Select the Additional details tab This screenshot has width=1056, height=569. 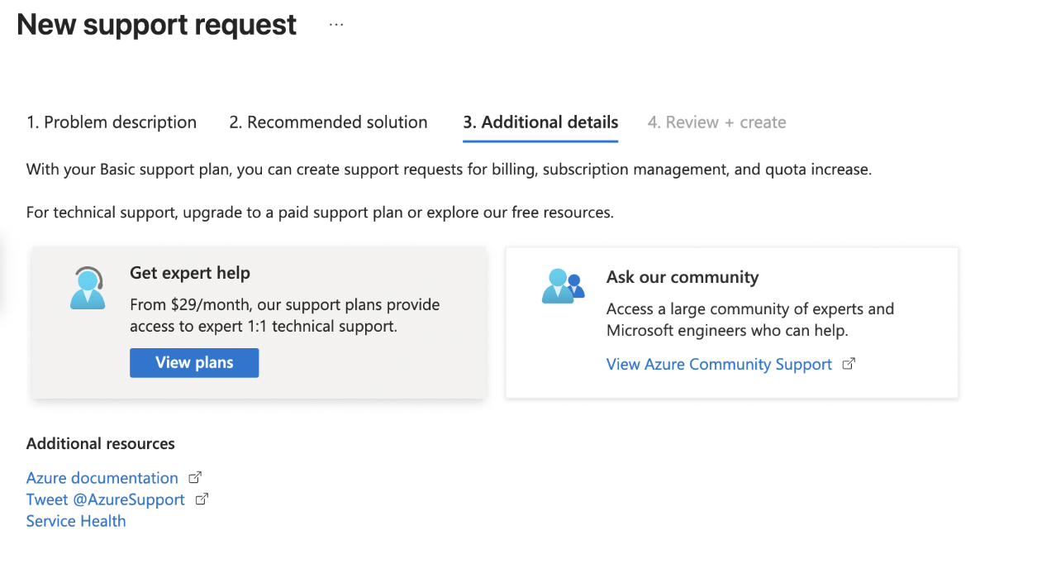click(540, 122)
